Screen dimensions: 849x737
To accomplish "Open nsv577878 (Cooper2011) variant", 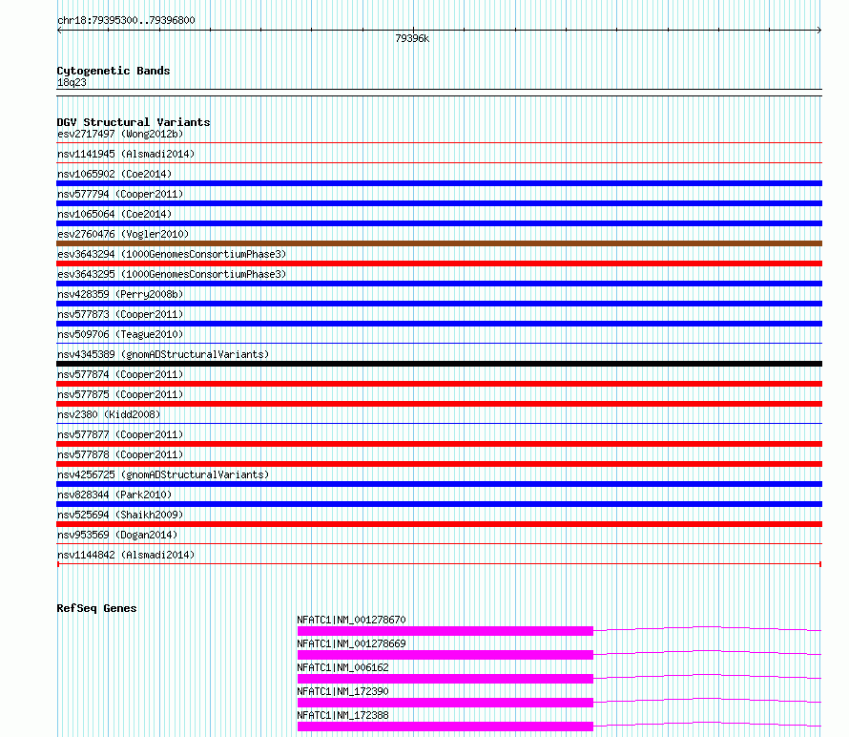I will pyautogui.click(x=120, y=454).
